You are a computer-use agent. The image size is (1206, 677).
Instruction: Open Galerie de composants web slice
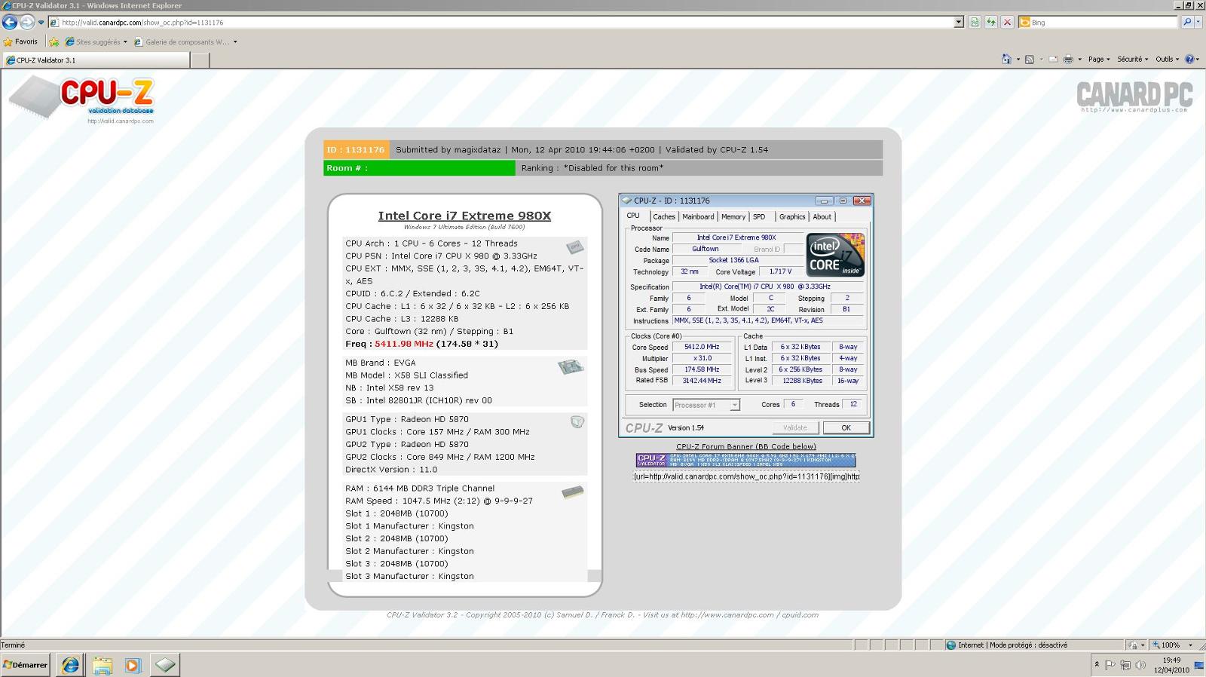click(182, 42)
